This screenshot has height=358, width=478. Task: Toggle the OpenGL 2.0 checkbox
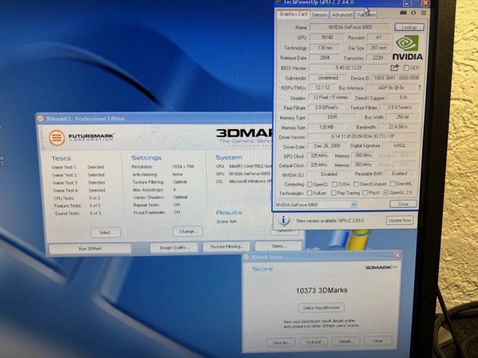click(386, 192)
